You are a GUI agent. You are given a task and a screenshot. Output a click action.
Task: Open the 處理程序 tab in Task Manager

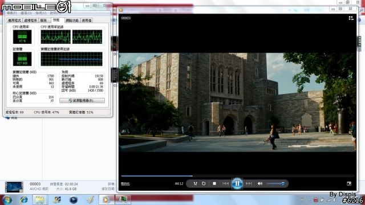[31, 20]
